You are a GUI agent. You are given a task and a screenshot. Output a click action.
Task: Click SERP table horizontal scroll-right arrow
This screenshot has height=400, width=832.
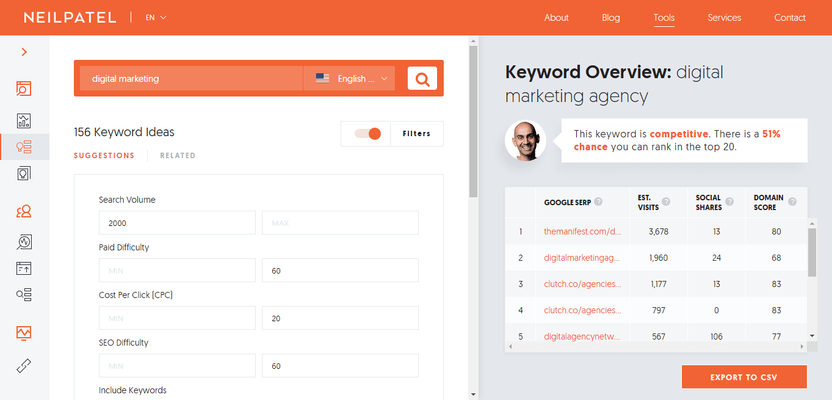click(802, 346)
